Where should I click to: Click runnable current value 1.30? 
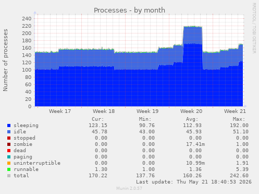(x=101, y=169)
